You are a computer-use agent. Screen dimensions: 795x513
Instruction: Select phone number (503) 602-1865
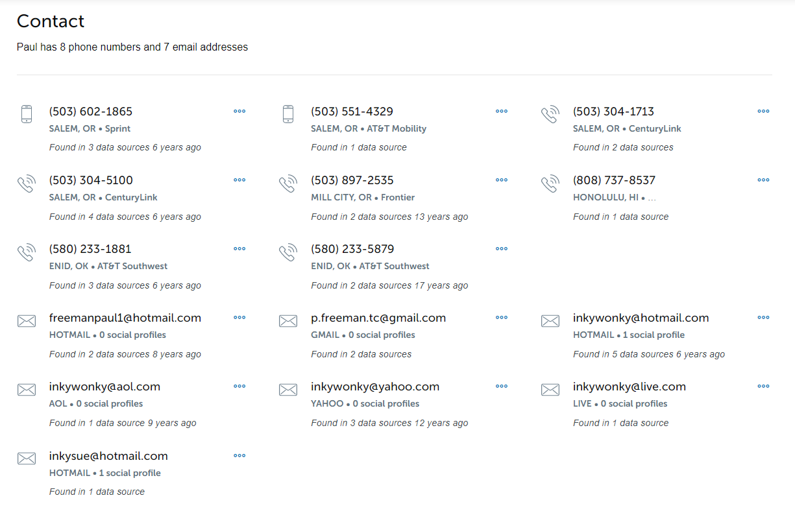[x=91, y=112]
